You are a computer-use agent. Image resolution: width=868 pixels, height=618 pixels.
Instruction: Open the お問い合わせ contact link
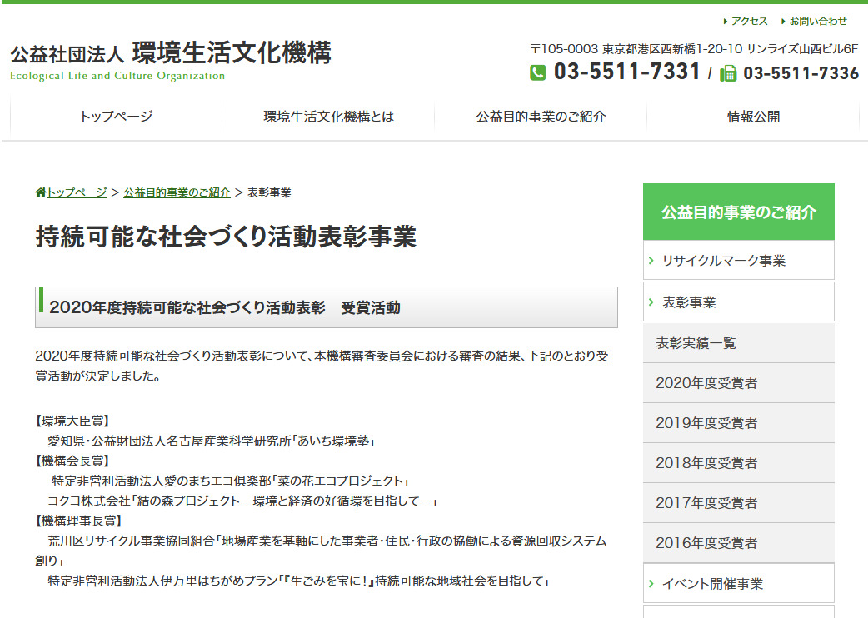coord(818,22)
